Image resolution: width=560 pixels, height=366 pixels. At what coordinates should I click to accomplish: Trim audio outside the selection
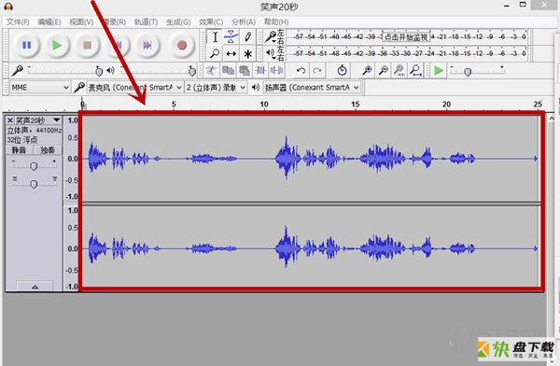coord(260,71)
